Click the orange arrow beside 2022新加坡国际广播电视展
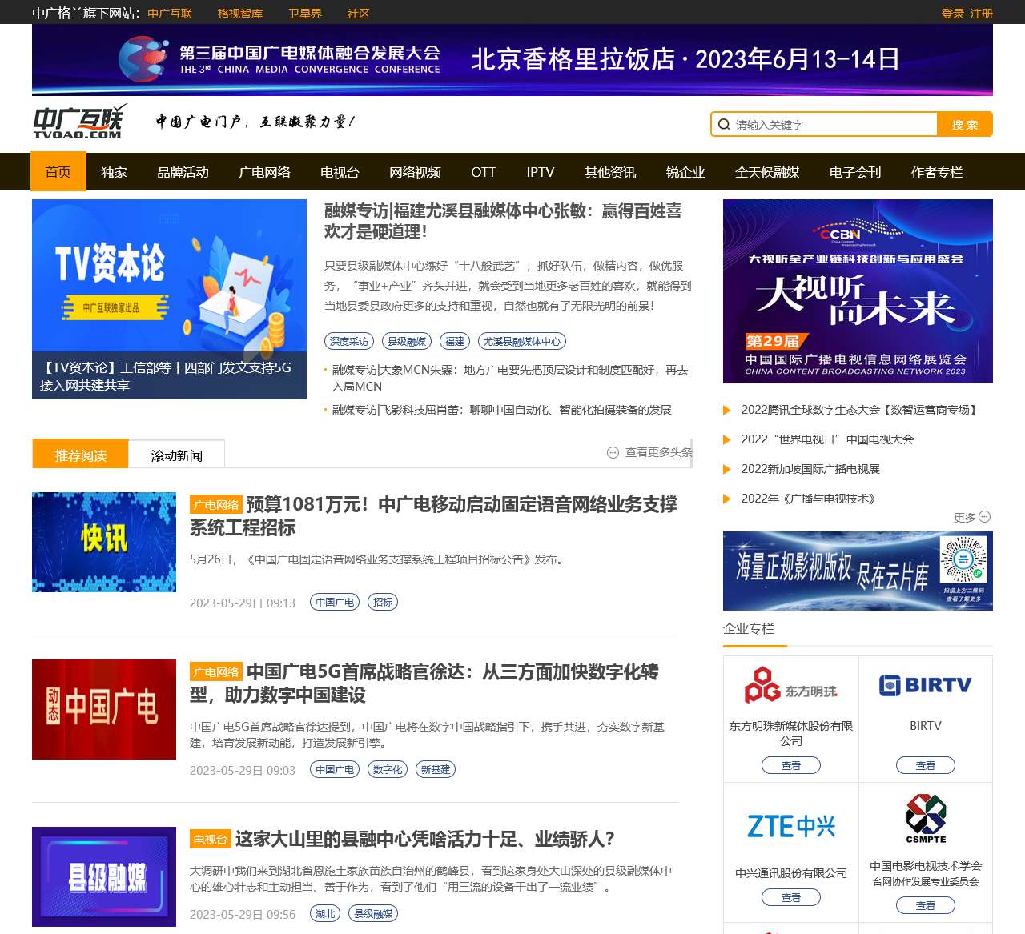 point(727,469)
